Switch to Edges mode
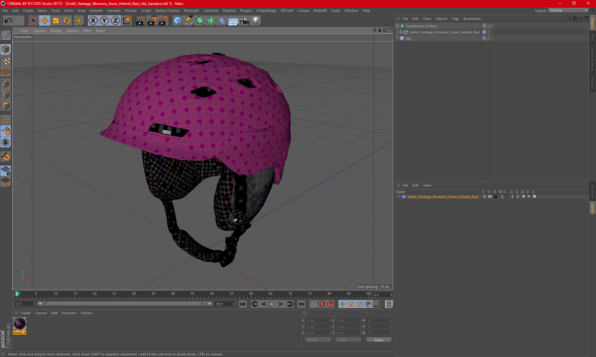 pos(6,95)
